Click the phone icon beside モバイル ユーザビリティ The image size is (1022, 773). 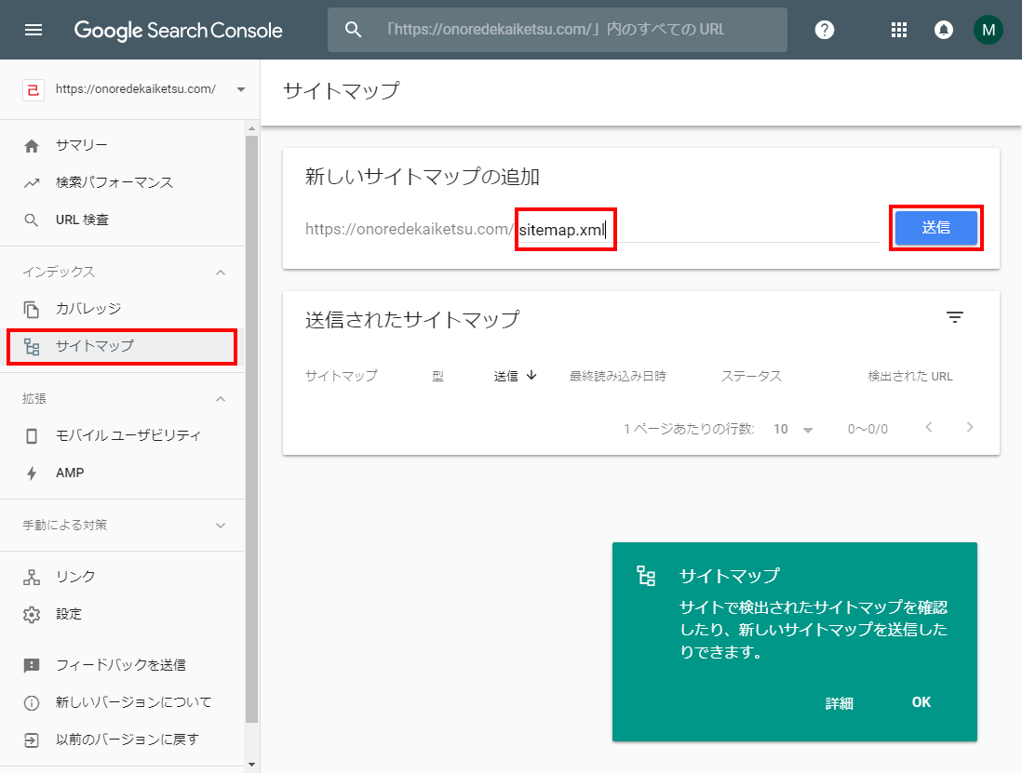(32, 435)
